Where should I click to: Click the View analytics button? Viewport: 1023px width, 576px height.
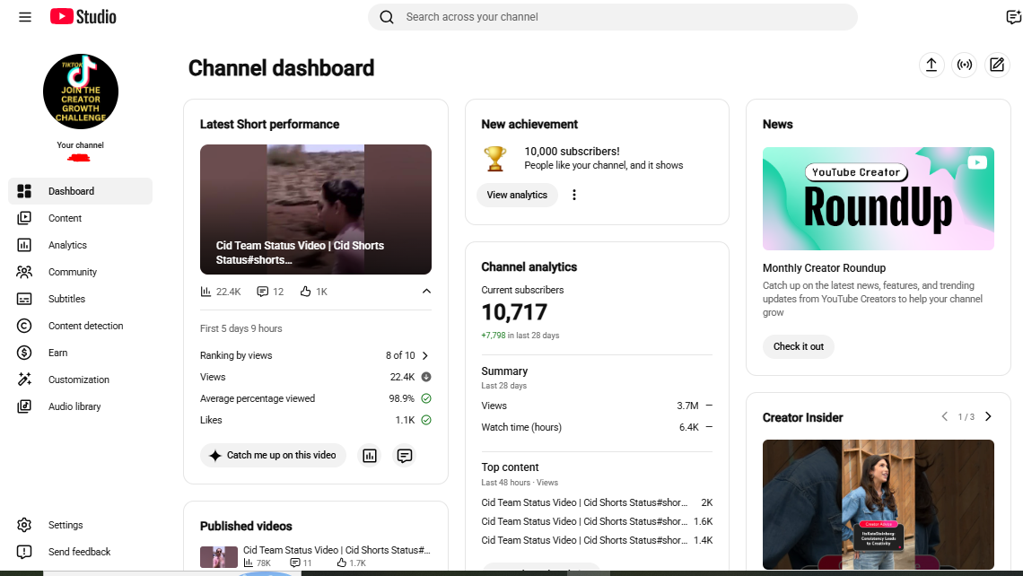pyautogui.click(x=517, y=195)
